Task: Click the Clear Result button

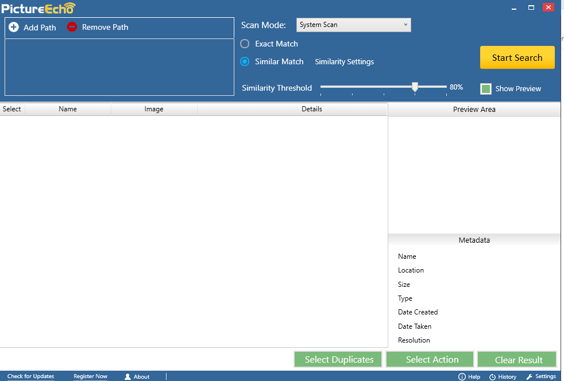Action: [x=517, y=359]
